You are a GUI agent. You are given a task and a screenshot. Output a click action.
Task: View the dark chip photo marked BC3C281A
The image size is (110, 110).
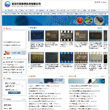(x=52, y=36)
